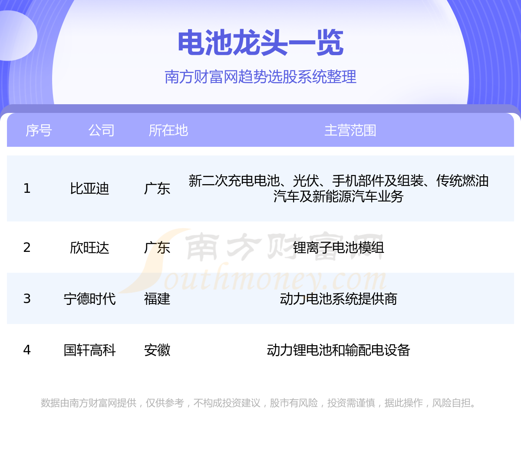The width and height of the screenshot is (521, 456).
Task: Select company name 宁德时代
Action: [89, 299]
